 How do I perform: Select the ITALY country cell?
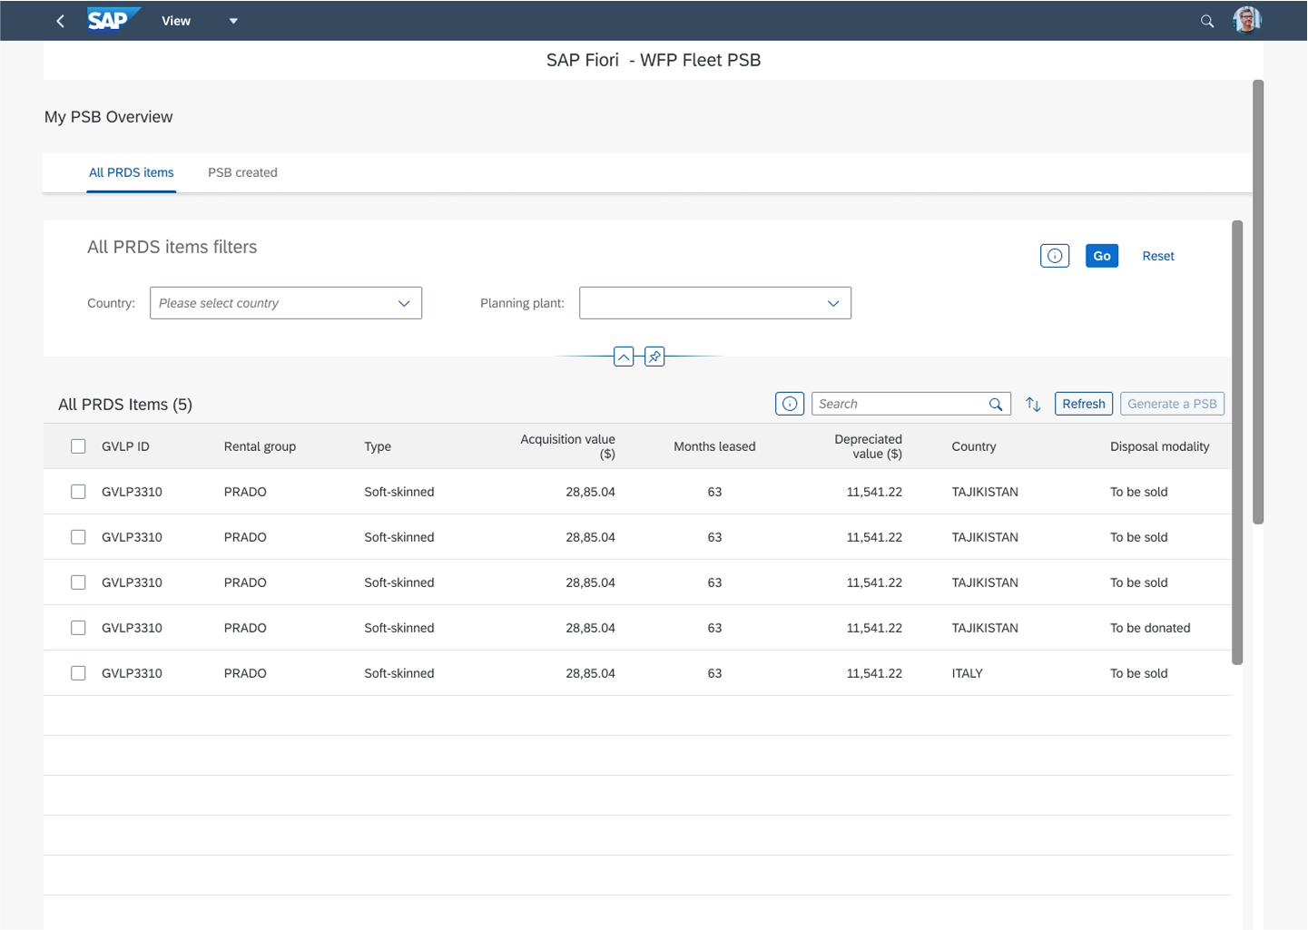tap(968, 673)
